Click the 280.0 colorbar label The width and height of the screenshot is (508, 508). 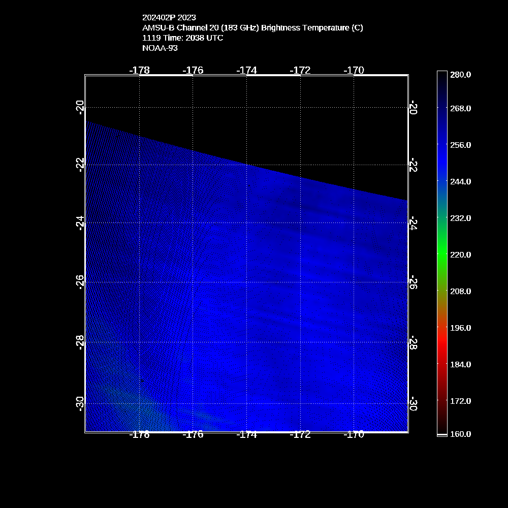460,75
